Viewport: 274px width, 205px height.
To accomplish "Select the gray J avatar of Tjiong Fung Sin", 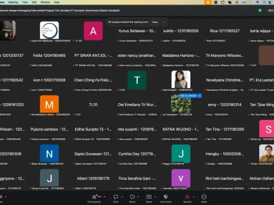I will (x=49, y=178).
